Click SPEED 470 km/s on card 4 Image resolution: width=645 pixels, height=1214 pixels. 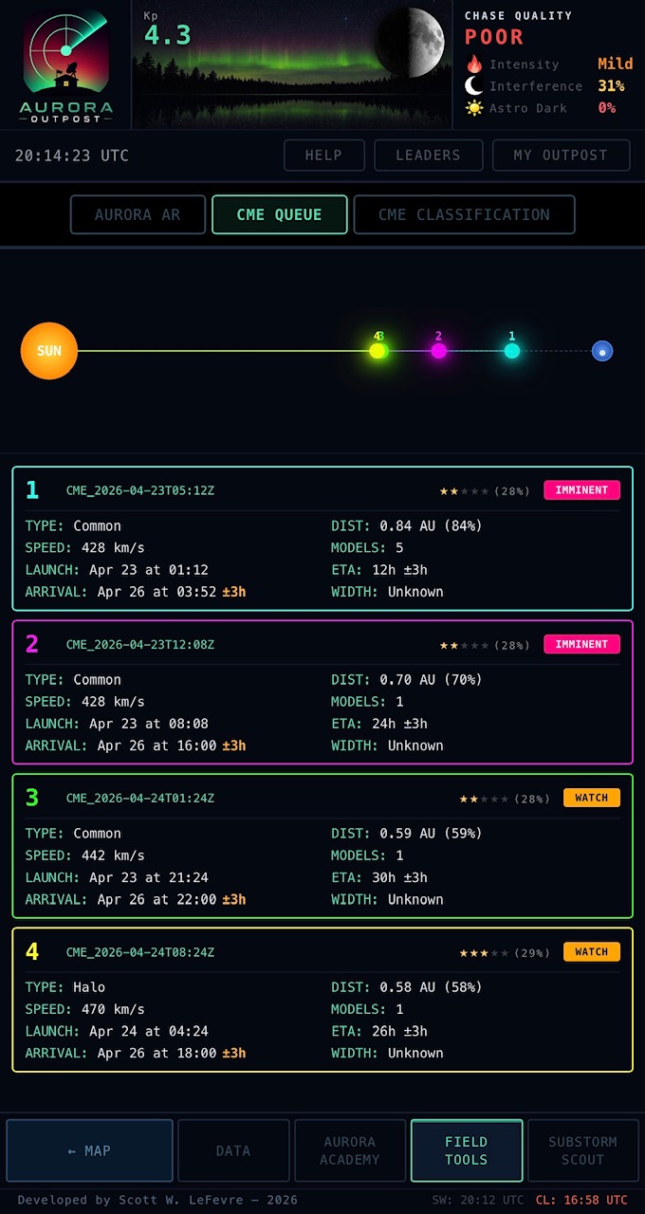click(85, 1009)
